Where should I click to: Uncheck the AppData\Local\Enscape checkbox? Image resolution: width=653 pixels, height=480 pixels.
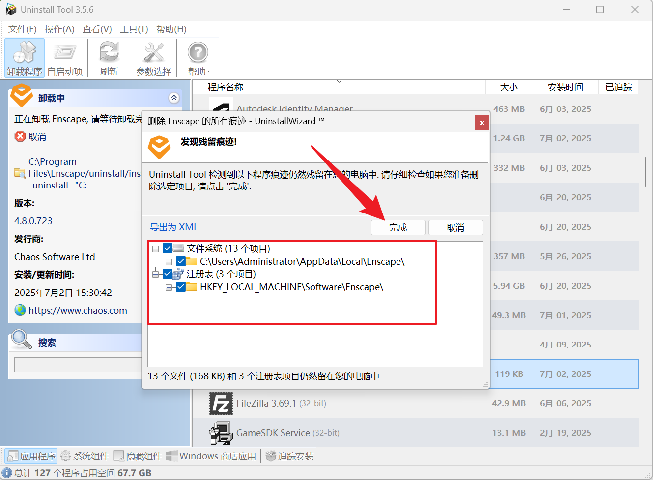[x=180, y=261]
